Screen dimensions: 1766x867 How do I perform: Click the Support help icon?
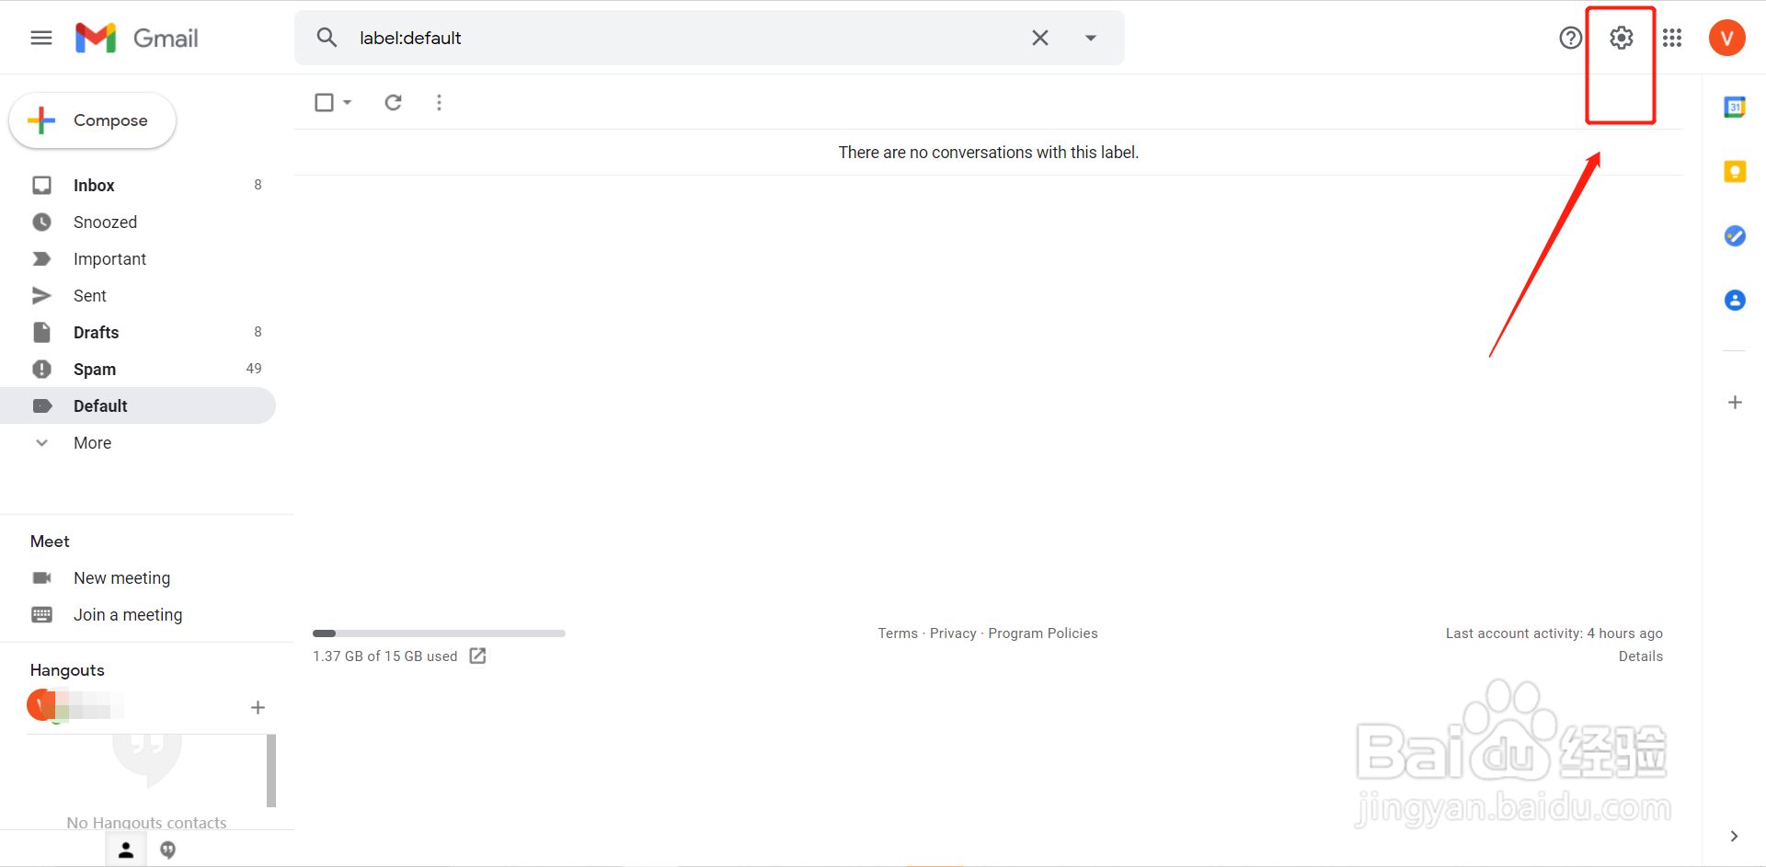point(1570,38)
